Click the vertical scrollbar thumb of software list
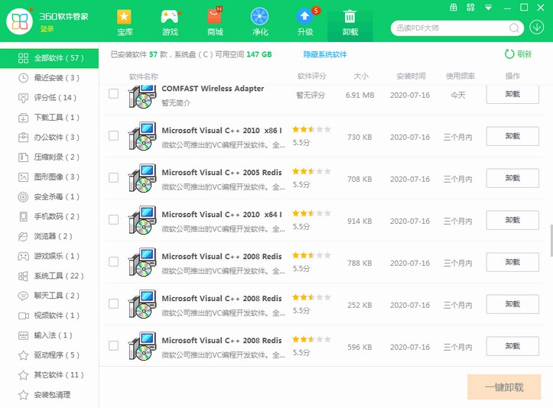The height and width of the screenshot is (408, 553). 550,240
